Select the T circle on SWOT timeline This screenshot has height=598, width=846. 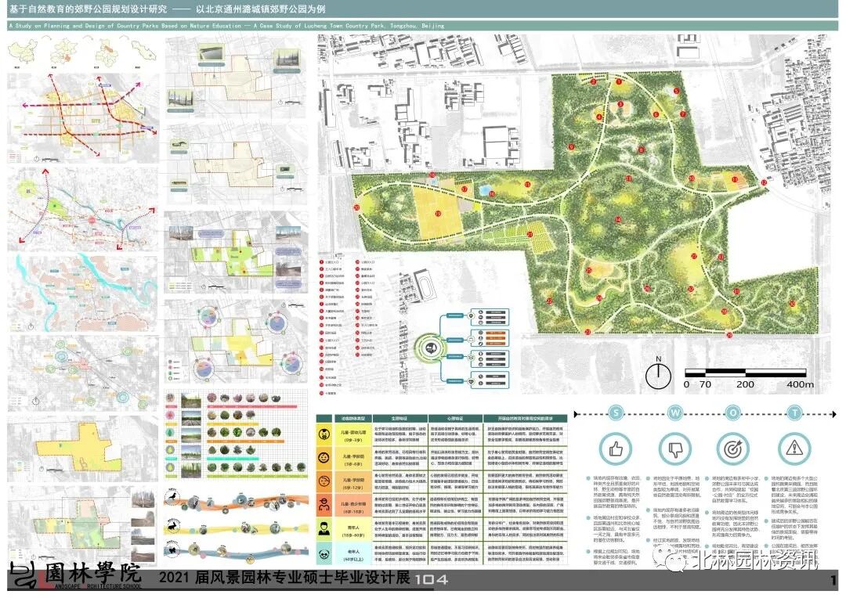tap(794, 413)
